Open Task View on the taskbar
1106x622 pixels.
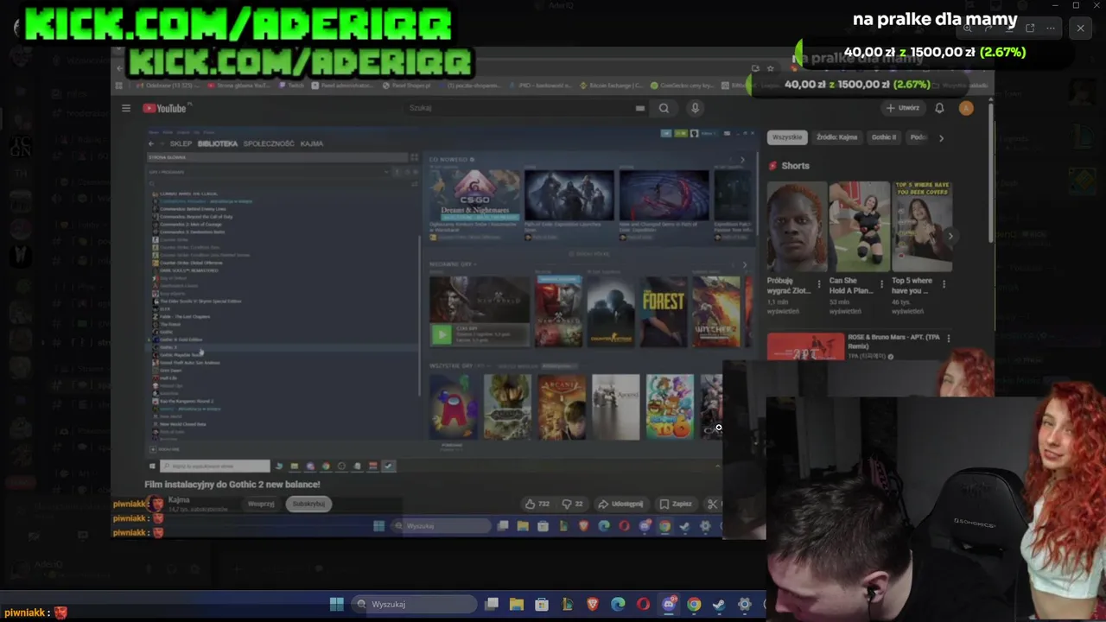pos(492,604)
